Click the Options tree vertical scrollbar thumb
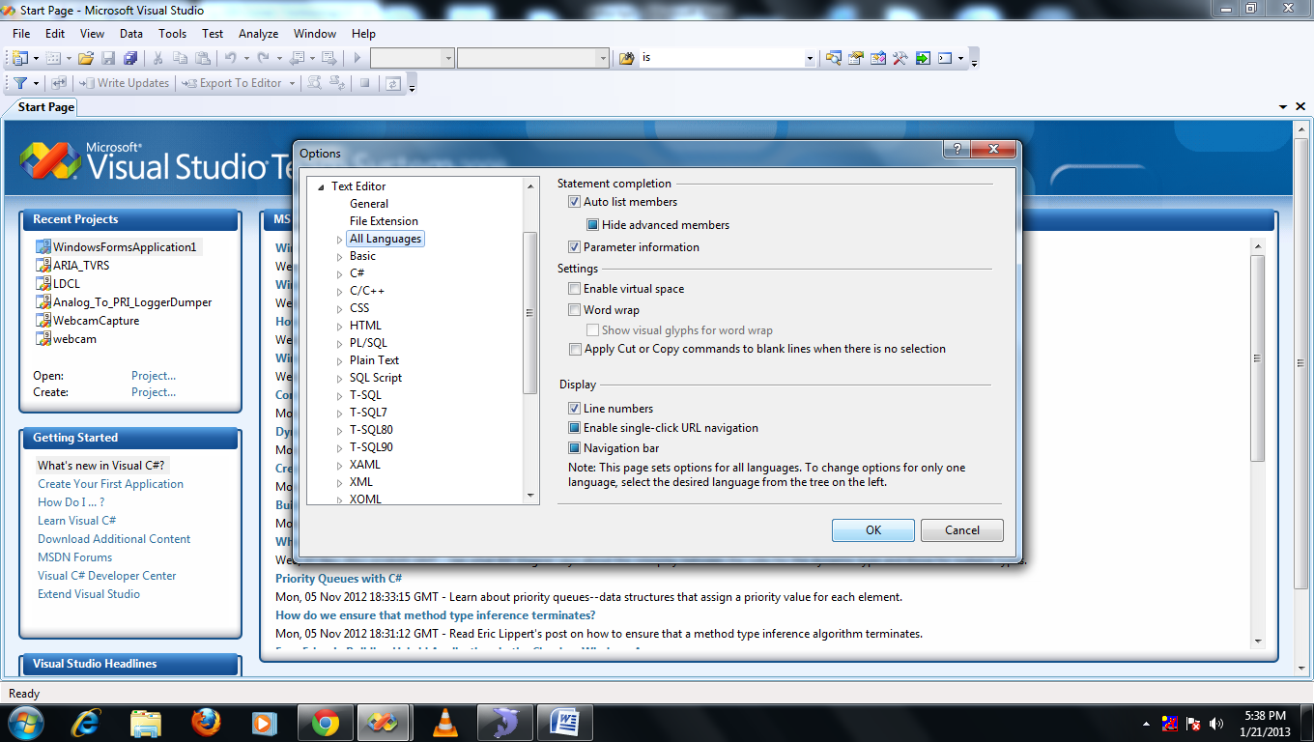This screenshot has height=742, width=1314. pos(529,312)
